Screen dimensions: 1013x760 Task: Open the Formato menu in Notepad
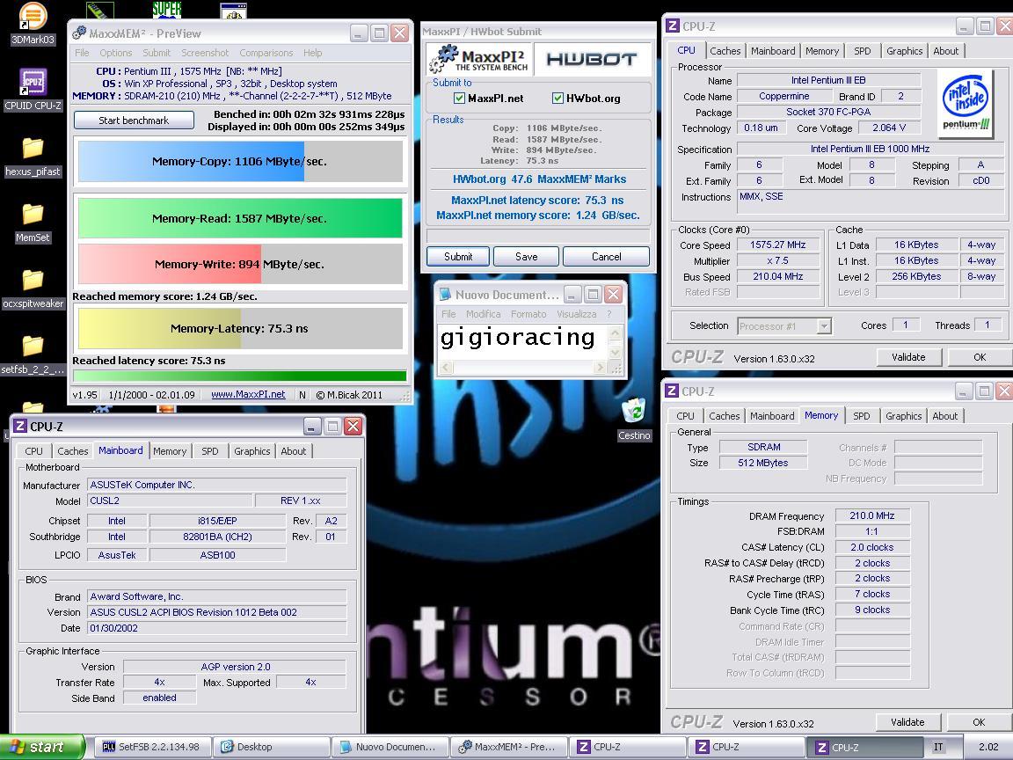(528, 314)
